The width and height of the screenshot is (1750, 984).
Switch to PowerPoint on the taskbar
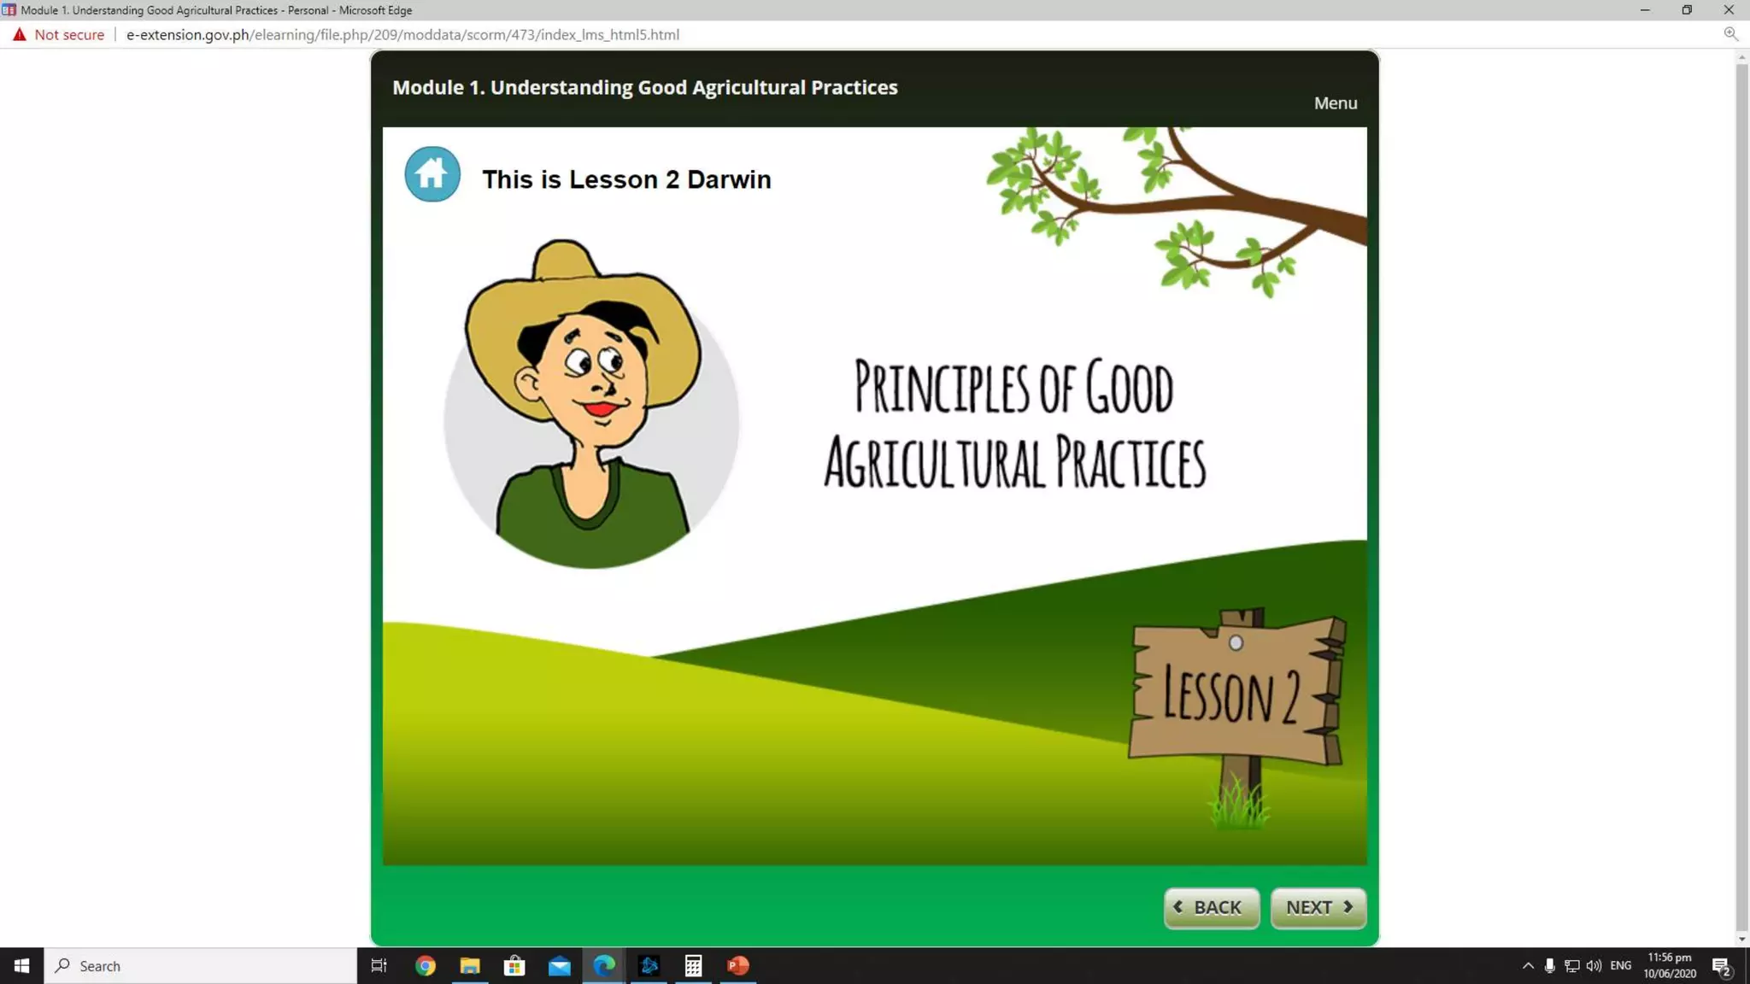click(738, 966)
